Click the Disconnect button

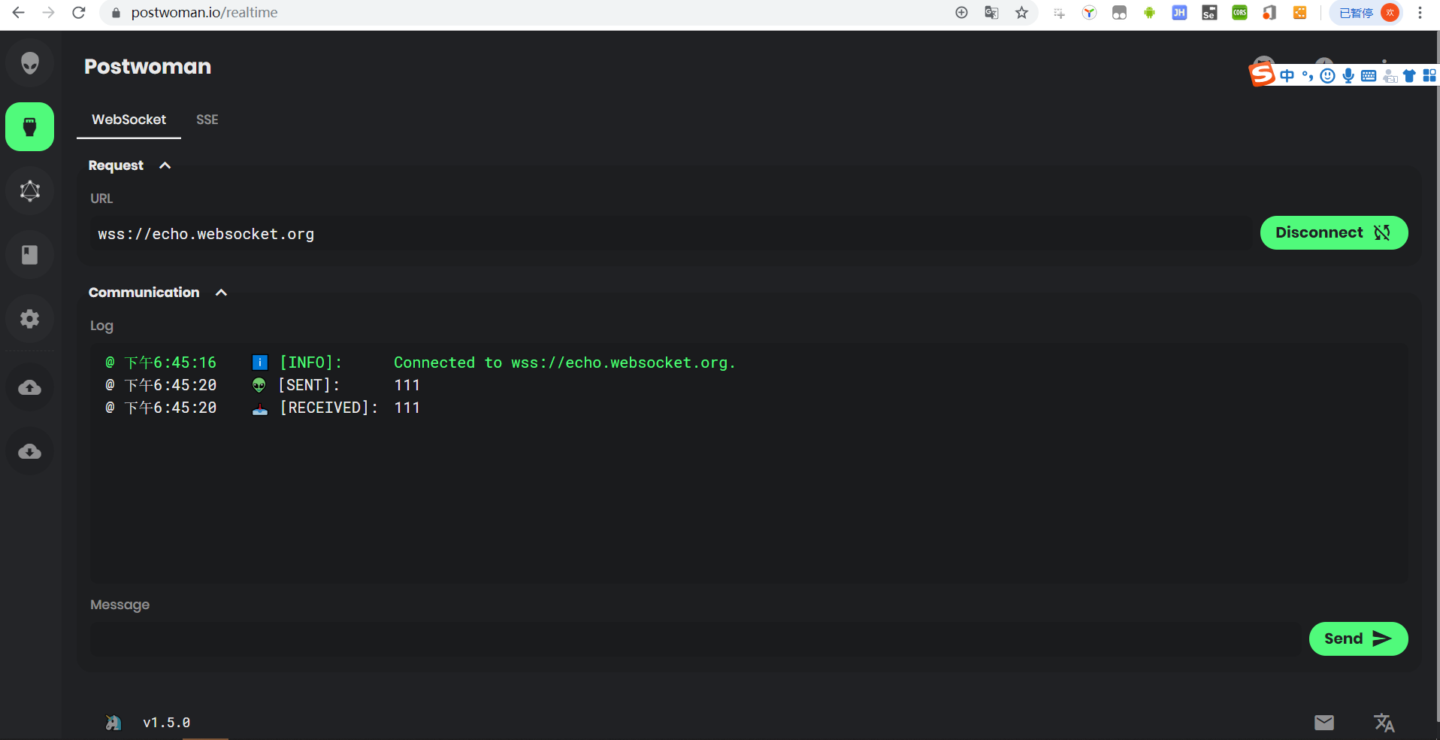point(1334,232)
